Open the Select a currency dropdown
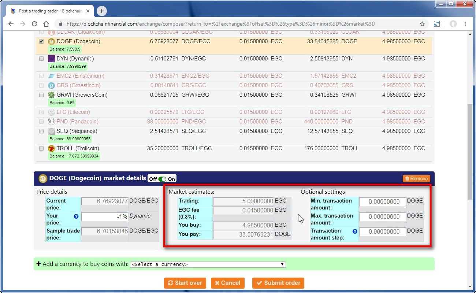Viewport: 476px width, 293px height. (208, 264)
